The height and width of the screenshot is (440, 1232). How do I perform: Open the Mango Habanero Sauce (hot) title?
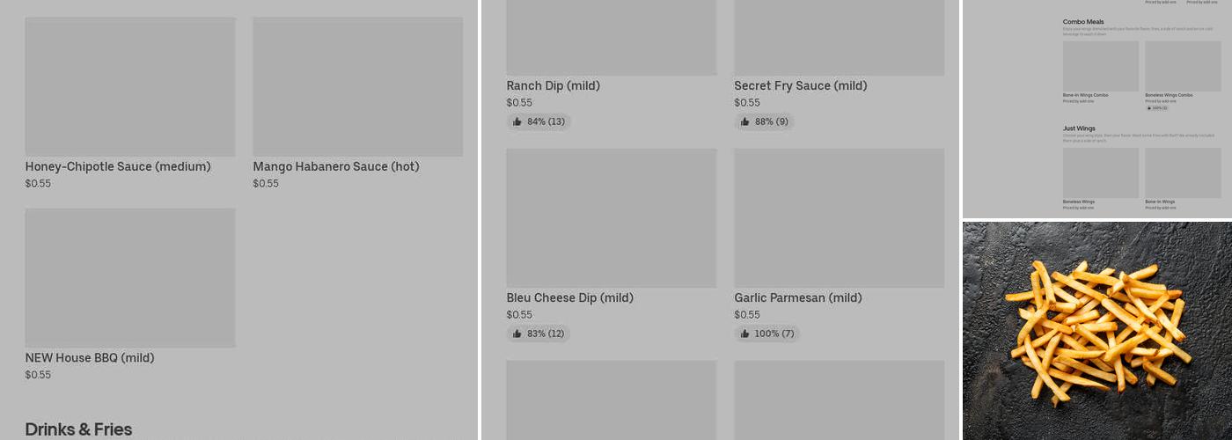336,166
